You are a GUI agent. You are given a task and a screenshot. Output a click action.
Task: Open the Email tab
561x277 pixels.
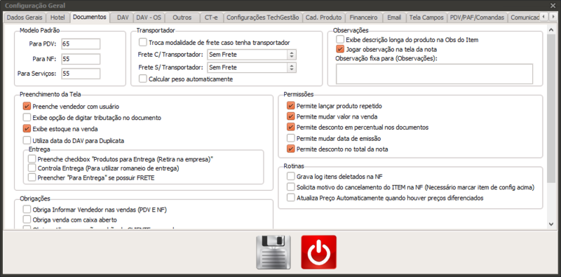click(x=394, y=17)
